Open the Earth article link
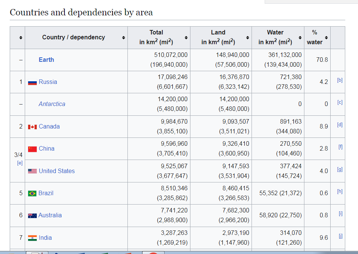This screenshot has height=254, width=358. (x=46, y=60)
